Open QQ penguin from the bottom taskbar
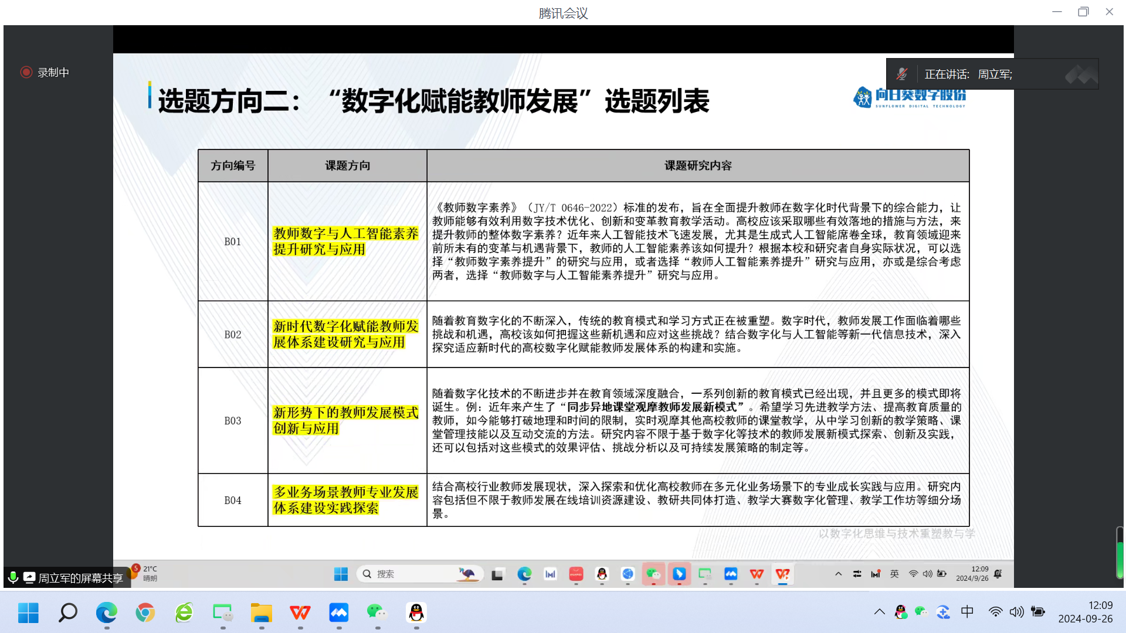1126x633 pixels. point(416,613)
